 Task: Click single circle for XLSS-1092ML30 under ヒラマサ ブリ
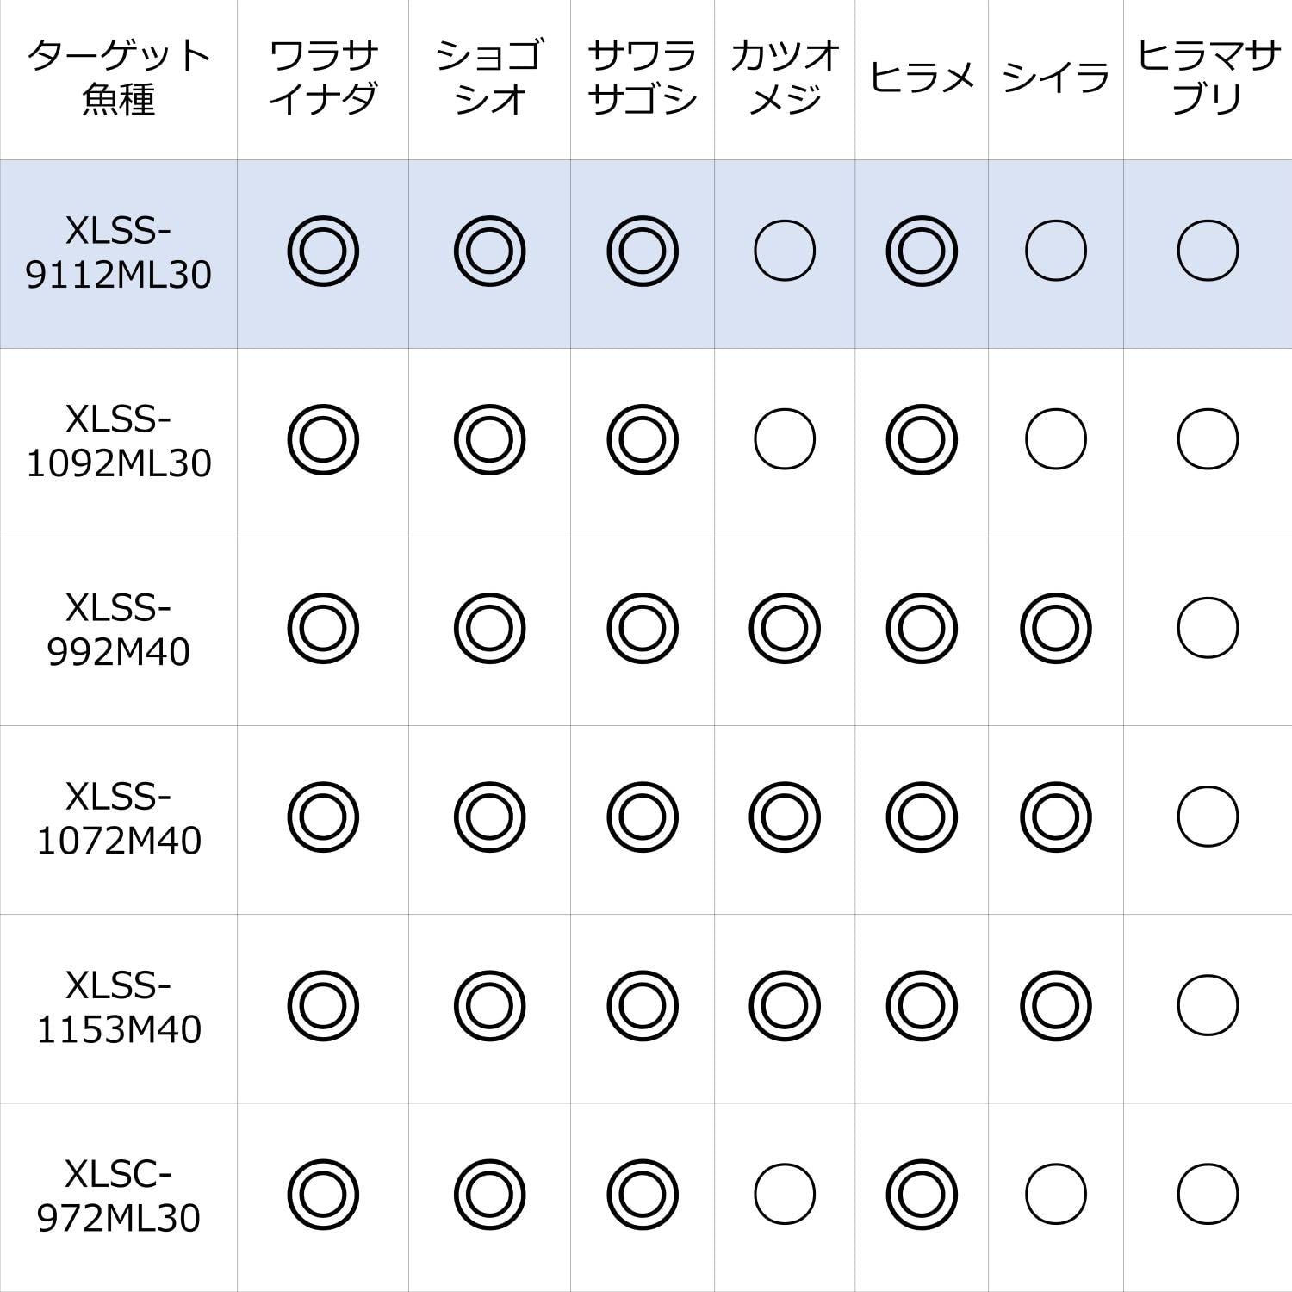tap(1208, 439)
